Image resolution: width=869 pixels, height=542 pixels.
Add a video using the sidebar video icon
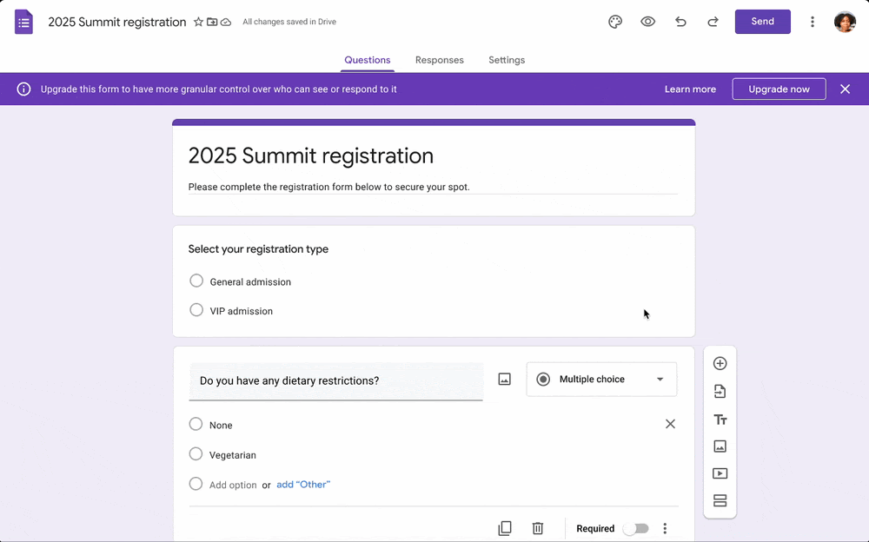coord(720,473)
